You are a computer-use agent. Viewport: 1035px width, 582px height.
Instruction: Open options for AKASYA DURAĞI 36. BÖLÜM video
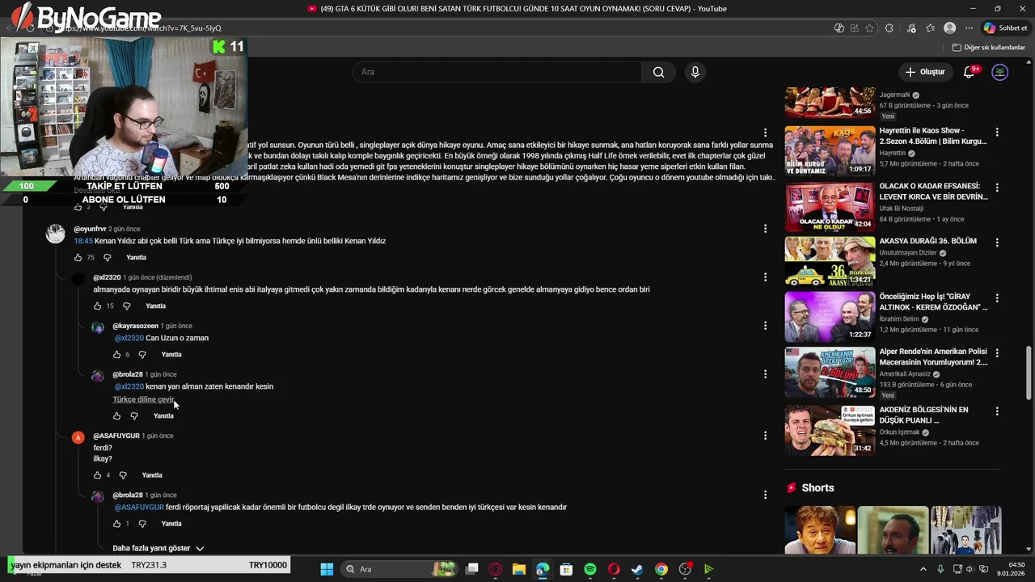pyautogui.click(x=997, y=242)
